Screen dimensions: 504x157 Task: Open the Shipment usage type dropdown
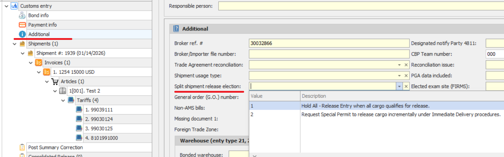(399, 76)
